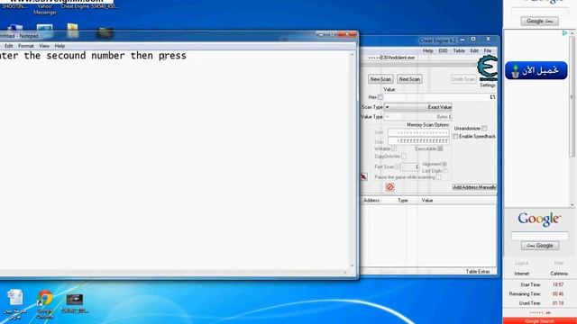The image size is (577, 324).
Task: Click the Start Time value in cafe panel
Action: coord(558,284)
